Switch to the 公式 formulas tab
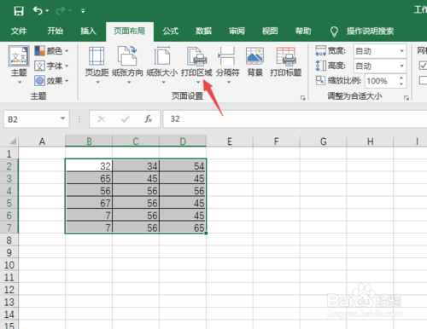The width and height of the screenshot is (427, 329). click(x=171, y=31)
